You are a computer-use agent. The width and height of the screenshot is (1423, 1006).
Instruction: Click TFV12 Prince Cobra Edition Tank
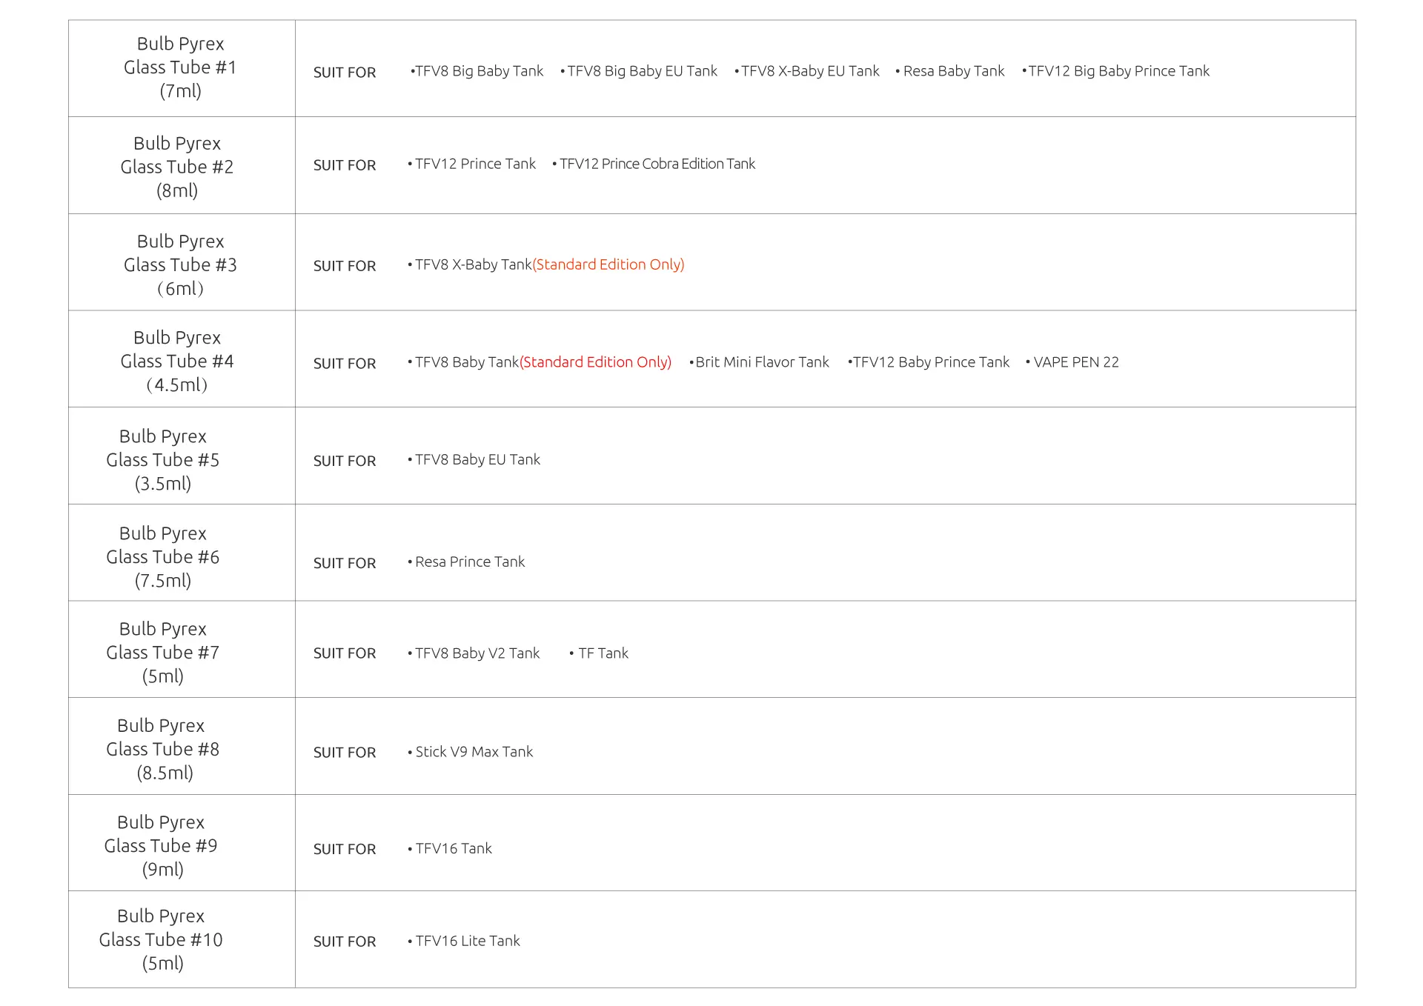point(657,164)
